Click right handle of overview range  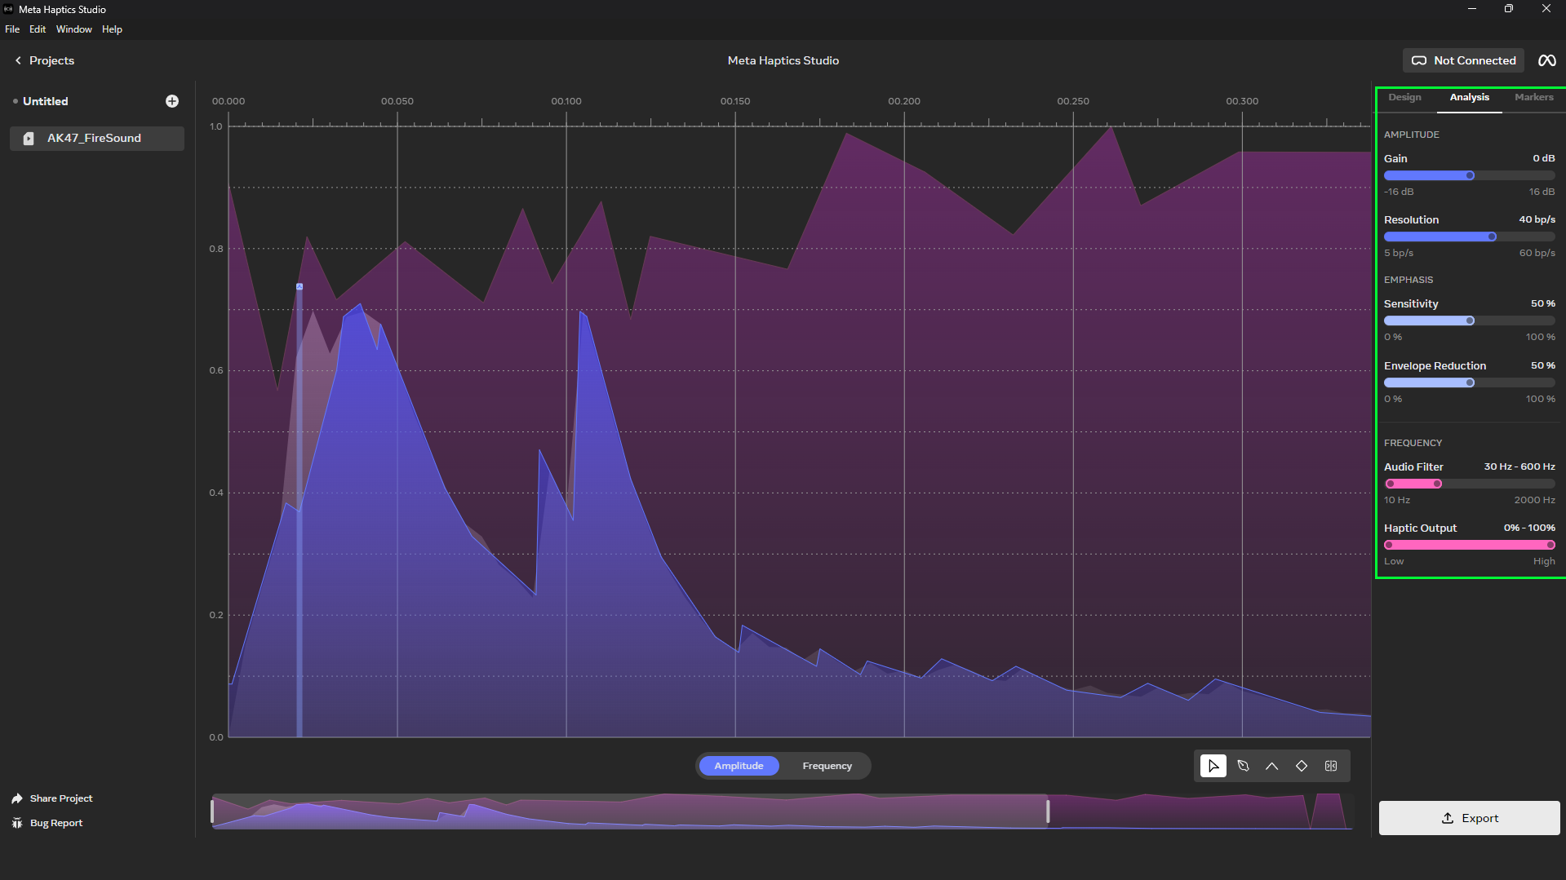[1048, 811]
